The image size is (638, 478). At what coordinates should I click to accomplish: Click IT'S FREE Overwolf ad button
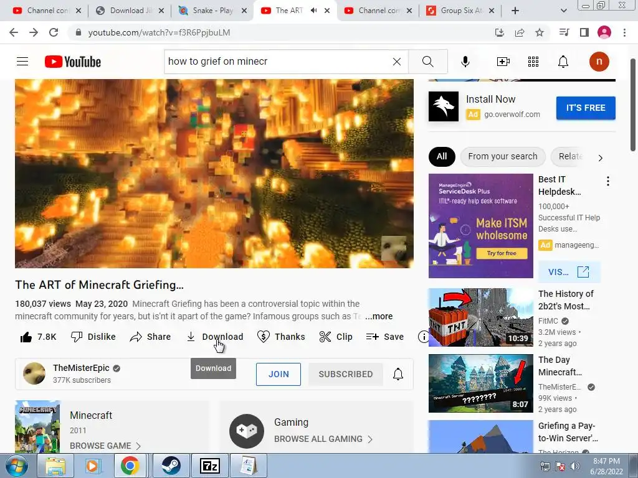[586, 108]
